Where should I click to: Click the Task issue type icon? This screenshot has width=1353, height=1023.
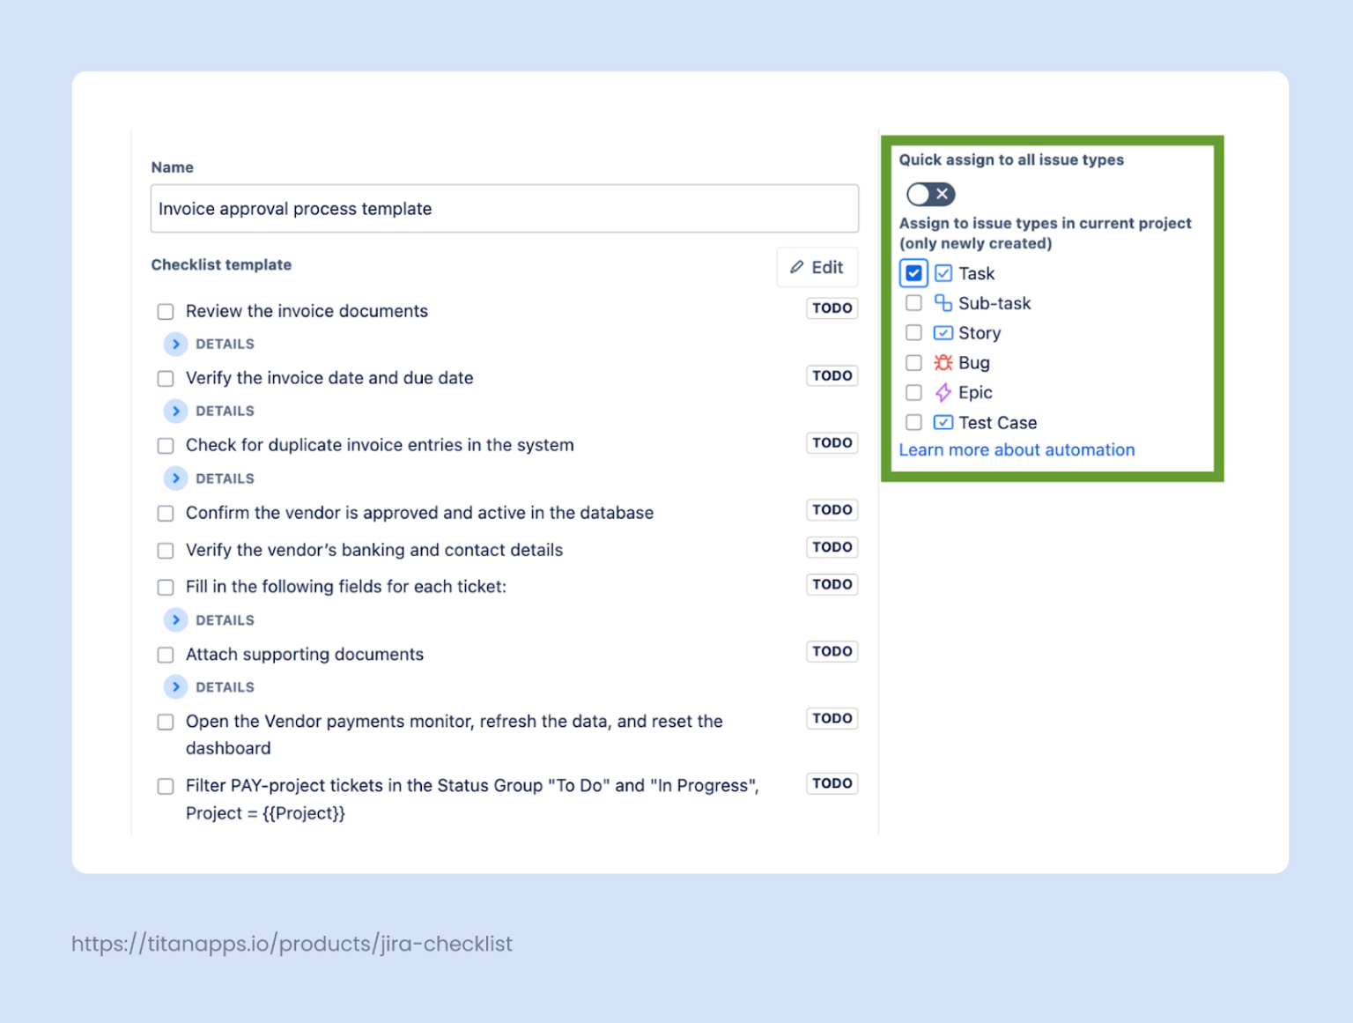coord(943,273)
